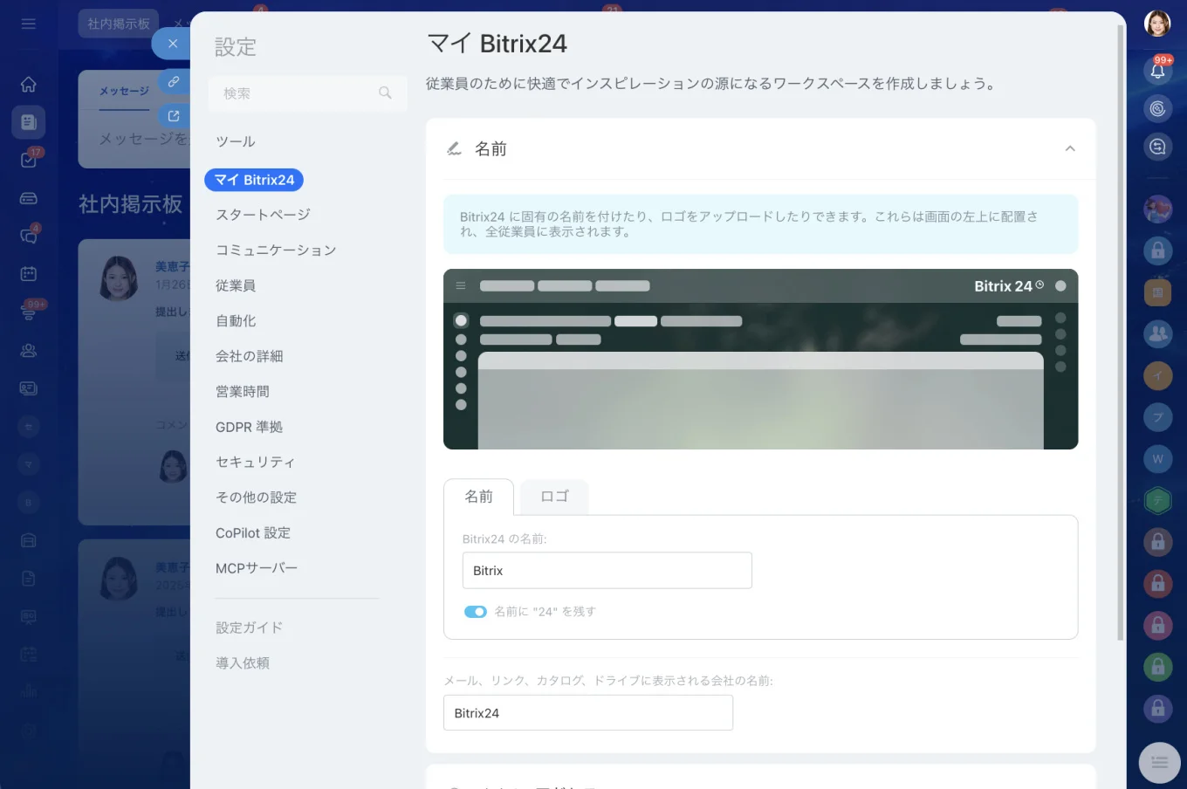Open the orange 'イ' chat avatar in the right bar
Screen dimensions: 1187x789
click(x=1158, y=375)
